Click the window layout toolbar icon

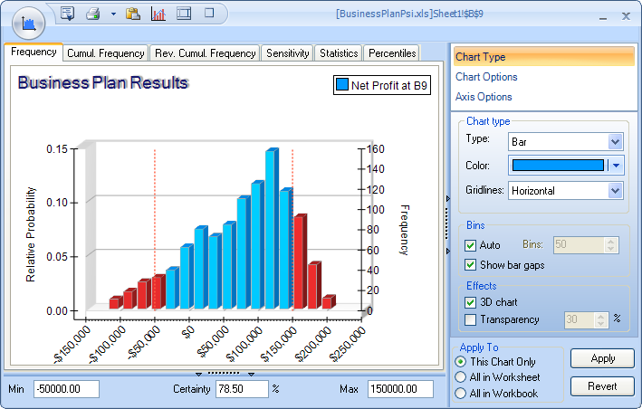(x=184, y=14)
